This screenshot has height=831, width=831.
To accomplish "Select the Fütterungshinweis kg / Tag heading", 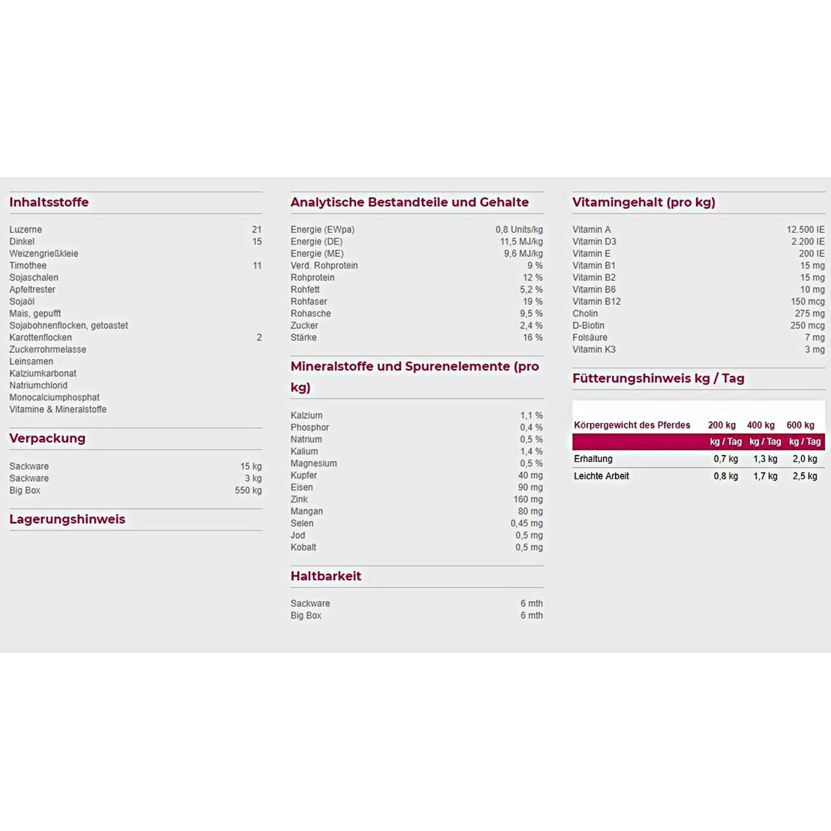I will (x=658, y=378).
